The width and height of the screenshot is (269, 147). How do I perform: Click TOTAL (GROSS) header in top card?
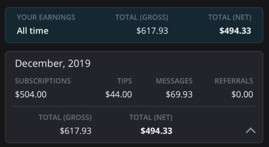(142, 17)
